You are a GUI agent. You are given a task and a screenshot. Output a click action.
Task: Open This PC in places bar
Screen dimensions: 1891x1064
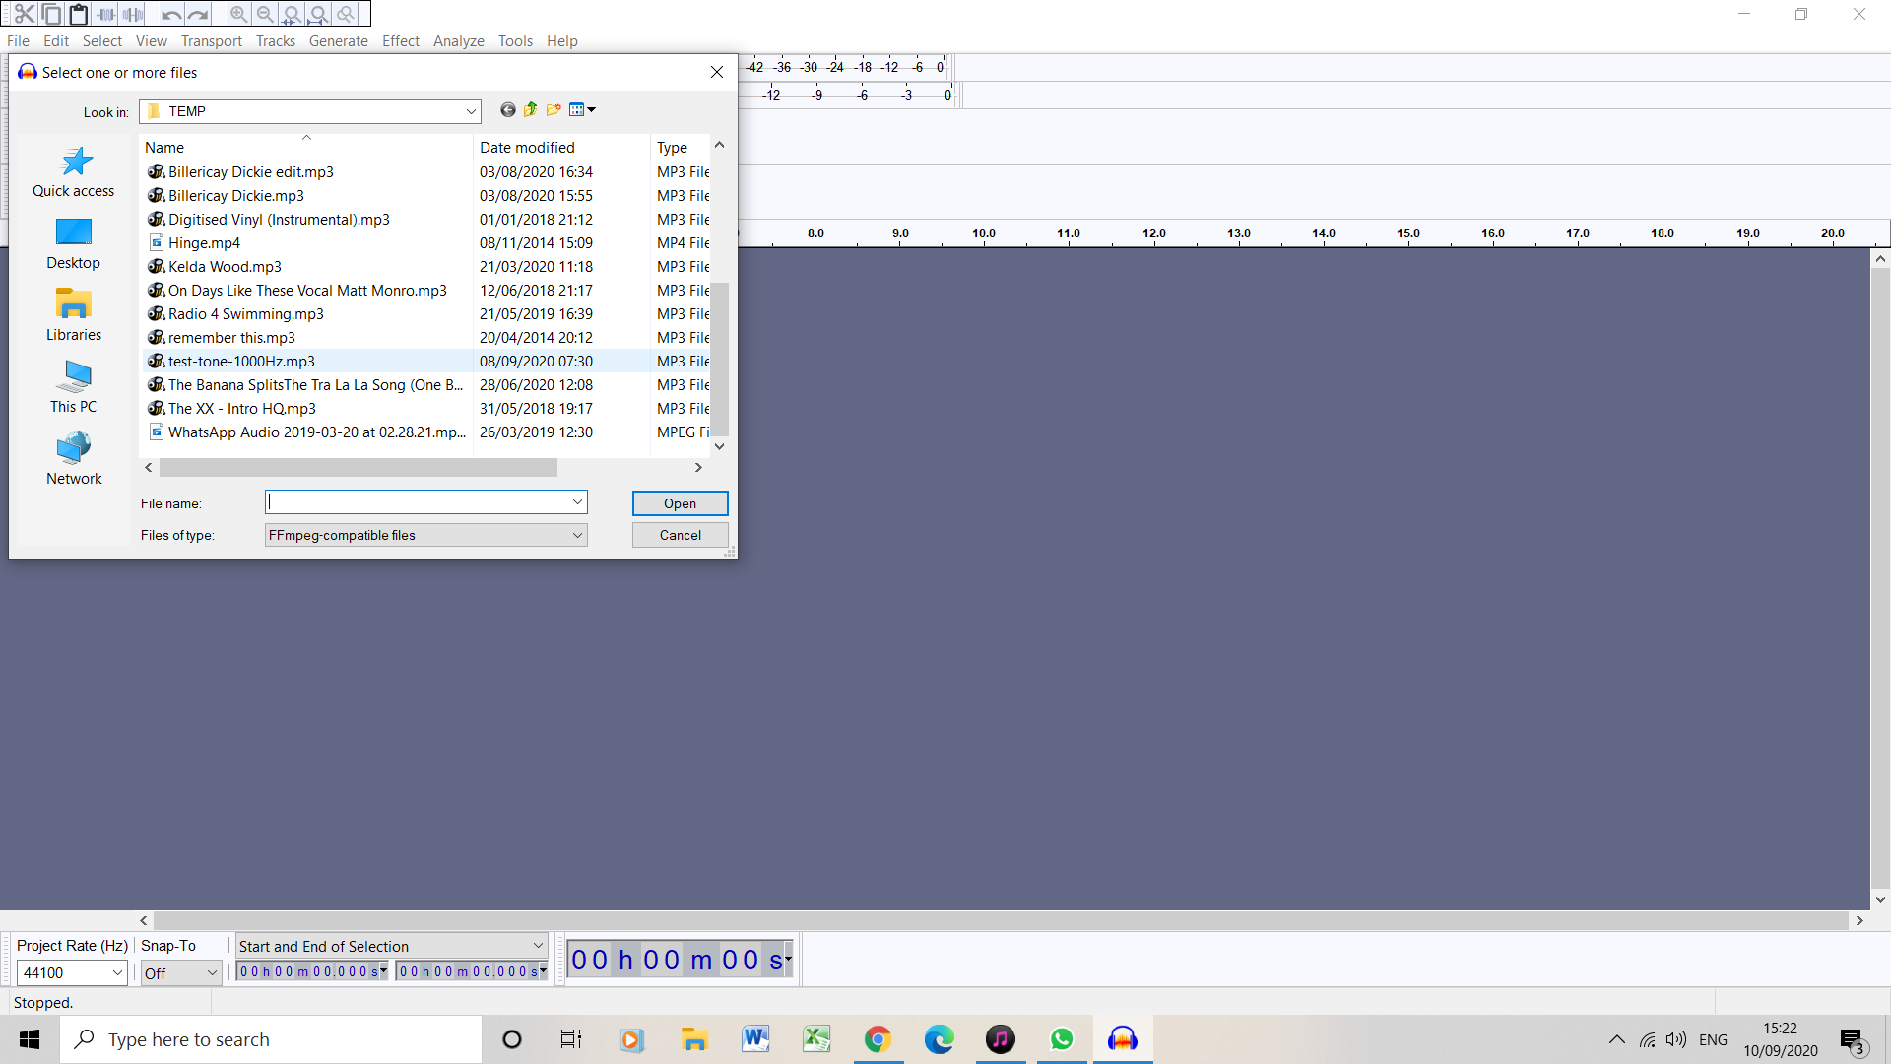click(x=74, y=387)
